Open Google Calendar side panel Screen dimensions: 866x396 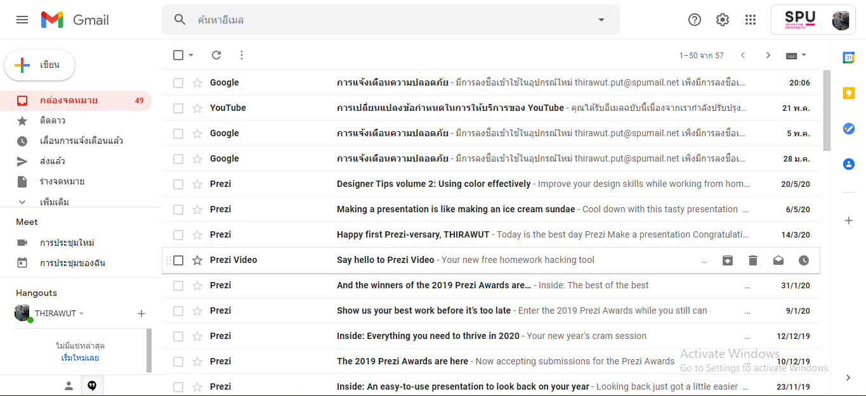pyautogui.click(x=849, y=58)
